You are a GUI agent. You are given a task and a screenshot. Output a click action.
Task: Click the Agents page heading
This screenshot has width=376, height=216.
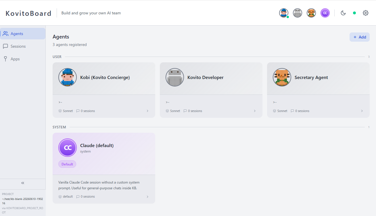point(61,37)
